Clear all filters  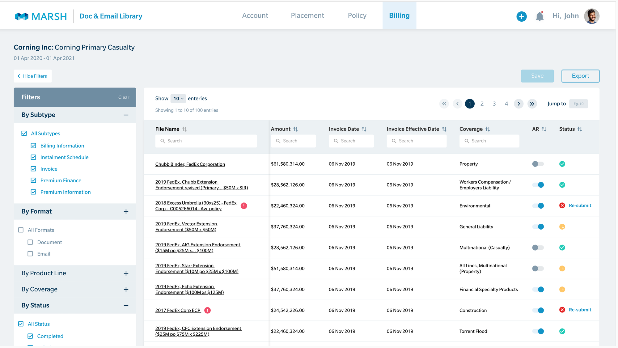coord(124,97)
